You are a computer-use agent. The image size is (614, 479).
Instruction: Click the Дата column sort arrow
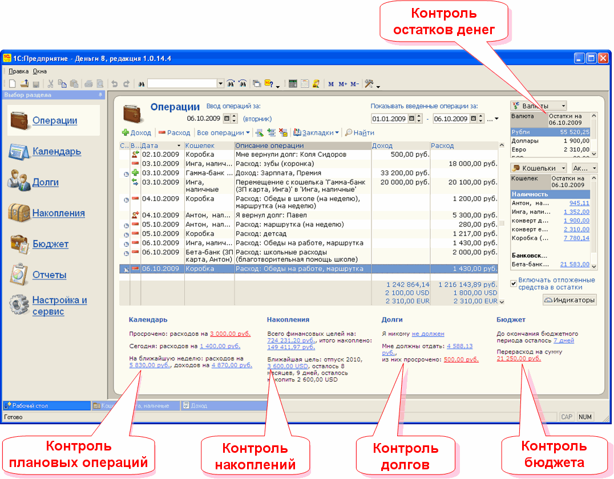pyautogui.click(x=179, y=145)
